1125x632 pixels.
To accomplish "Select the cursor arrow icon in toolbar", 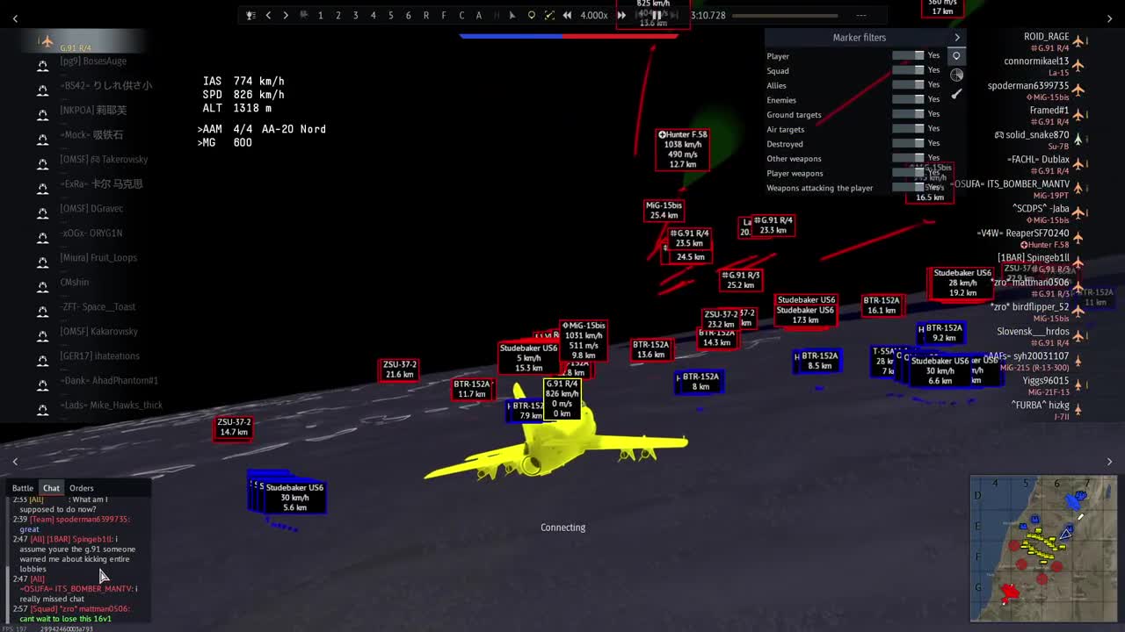I will 512,15.
